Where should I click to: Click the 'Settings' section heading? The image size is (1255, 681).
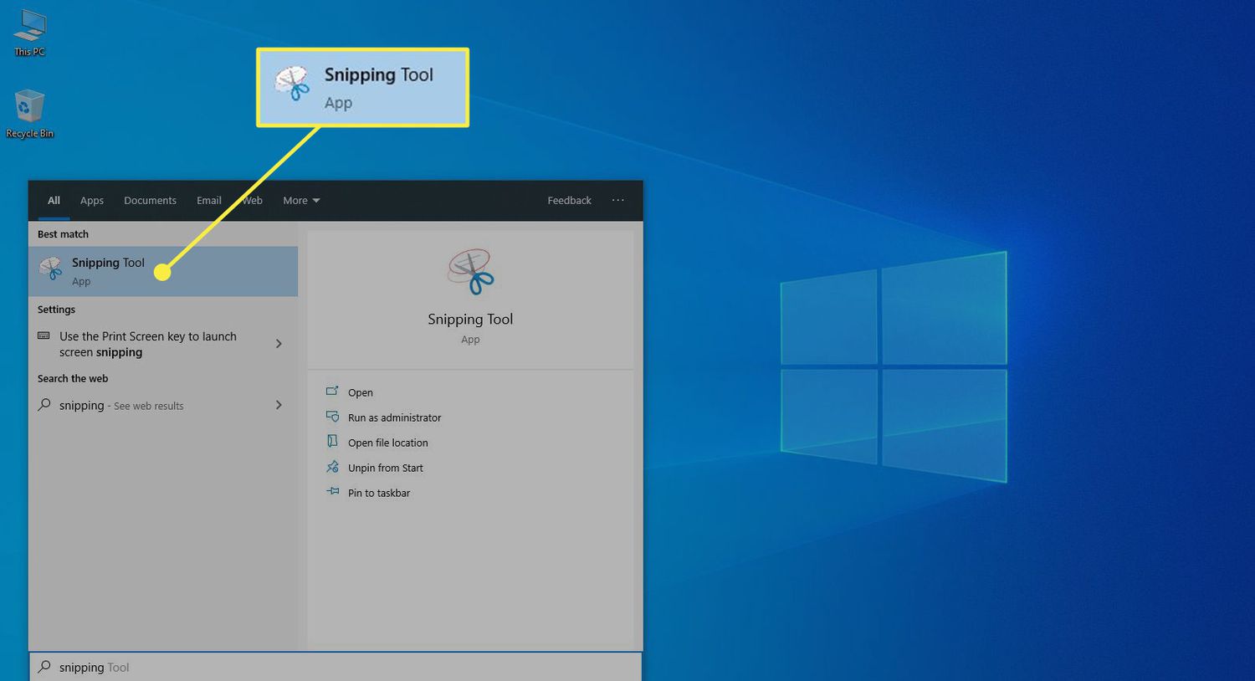[56, 310]
